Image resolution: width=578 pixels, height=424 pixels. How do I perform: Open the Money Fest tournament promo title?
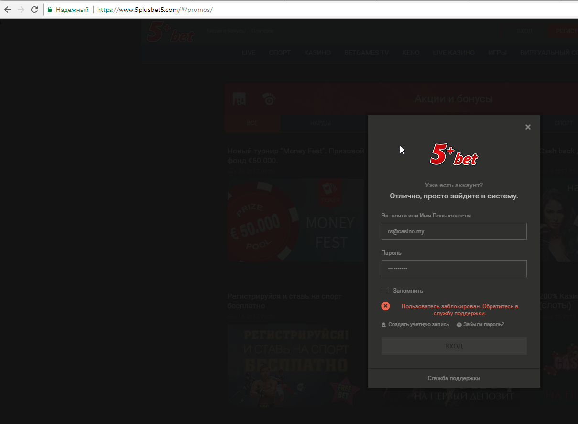(x=296, y=155)
